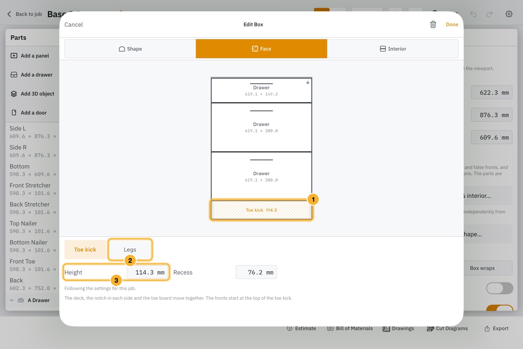This screenshot has height=349, width=523.
Task: Click the redo arrow icon
Action: [x=490, y=14]
